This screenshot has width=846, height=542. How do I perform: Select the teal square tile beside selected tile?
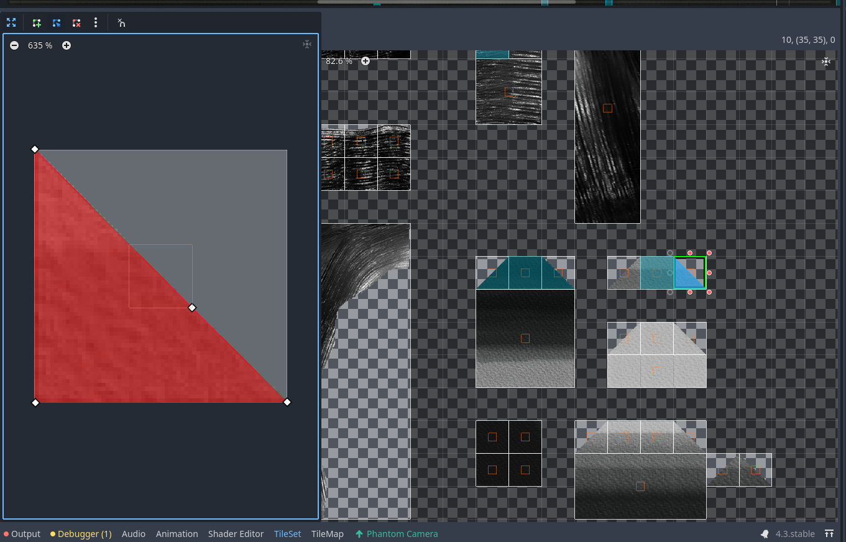pos(657,273)
